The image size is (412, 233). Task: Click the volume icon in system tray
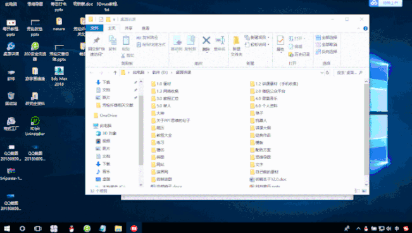click(389, 229)
